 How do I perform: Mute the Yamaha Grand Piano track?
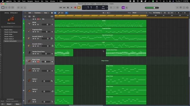click(x=33, y=54)
